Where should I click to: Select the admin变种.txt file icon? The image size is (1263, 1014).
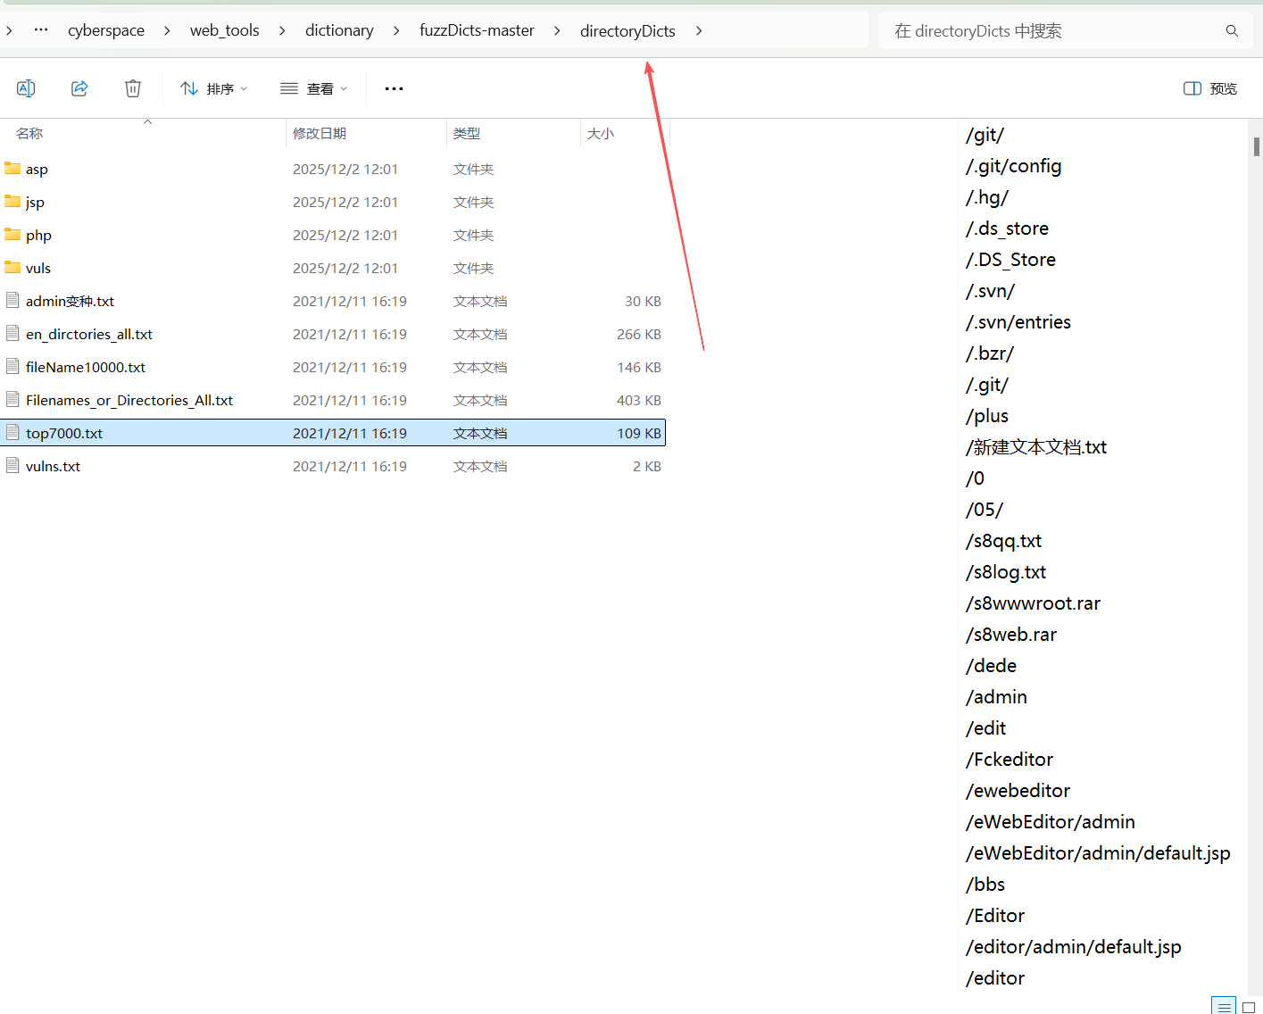(x=12, y=301)
